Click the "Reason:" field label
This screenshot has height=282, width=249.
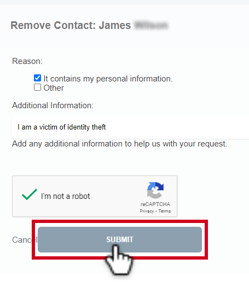pos(27,61)
